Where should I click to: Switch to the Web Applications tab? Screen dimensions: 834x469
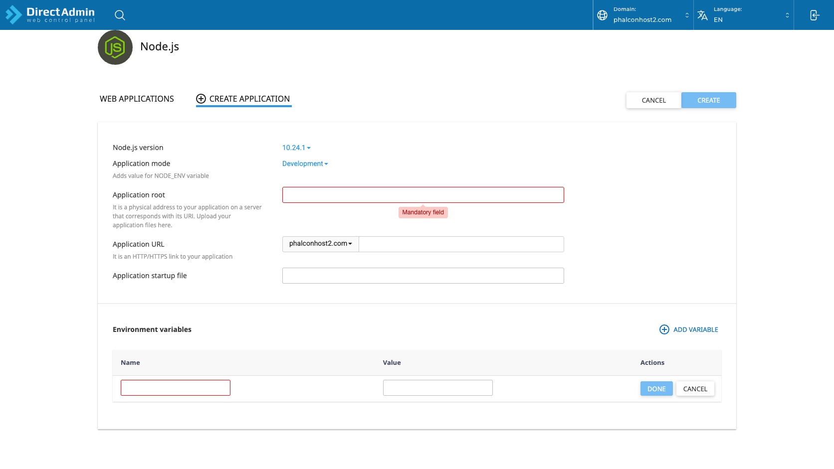pos(137,99)
